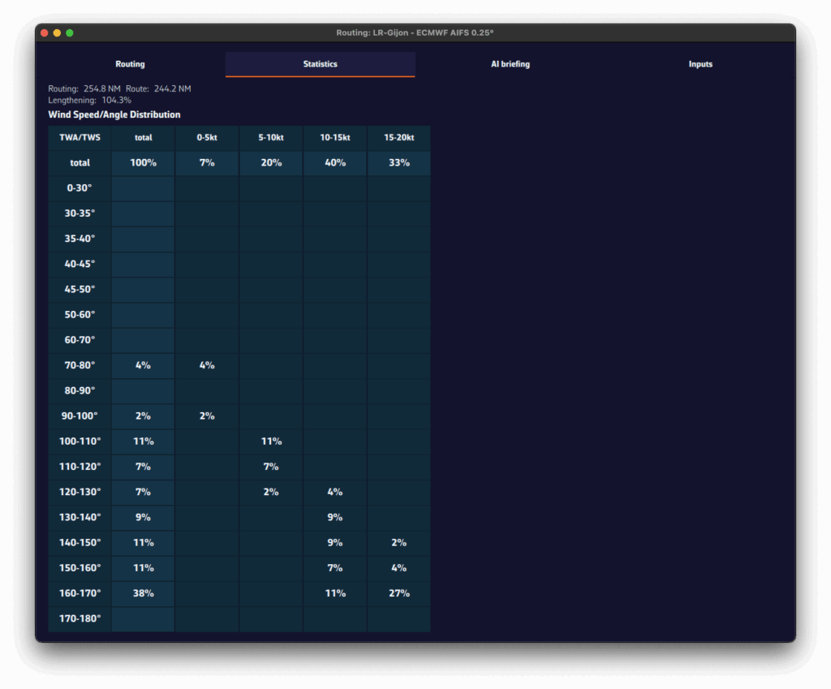Image resolution: width=831 pixels, height=689 pixels.
Task: Open the AI briefing tab
Action: (510, 64)
